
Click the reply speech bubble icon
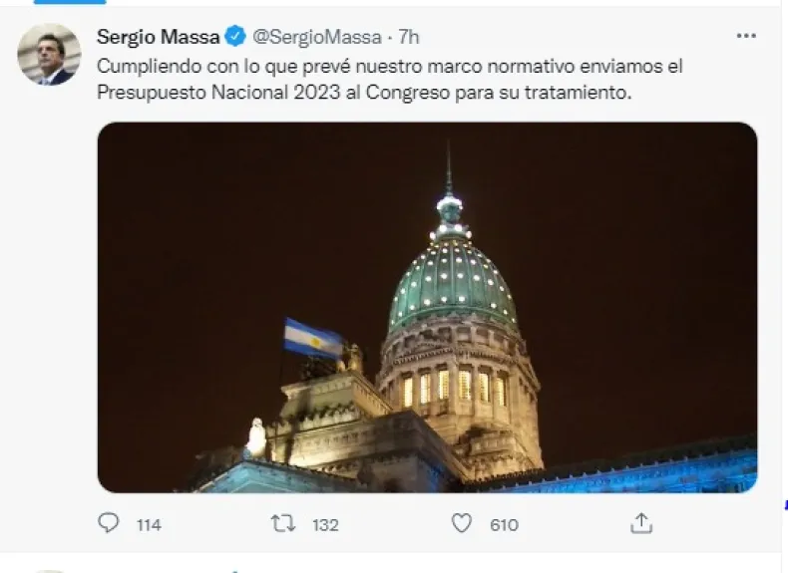click(108, 523)
